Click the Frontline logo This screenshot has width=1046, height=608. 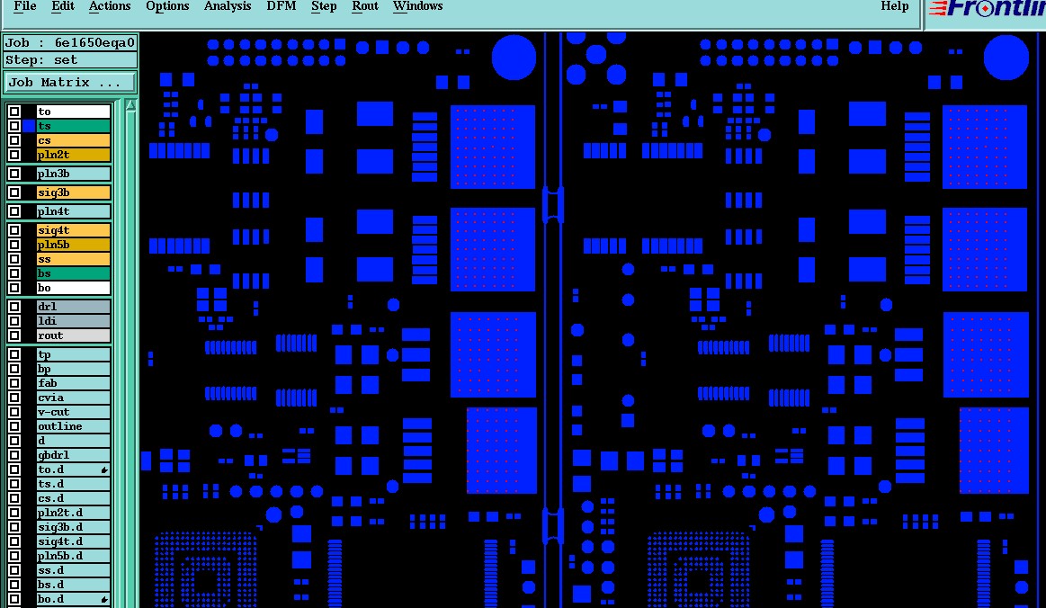[986, 9]
